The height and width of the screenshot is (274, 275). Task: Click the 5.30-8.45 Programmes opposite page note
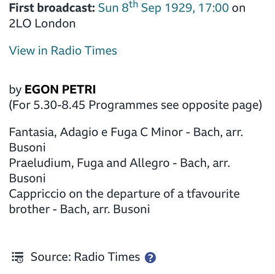coord(135,105)
